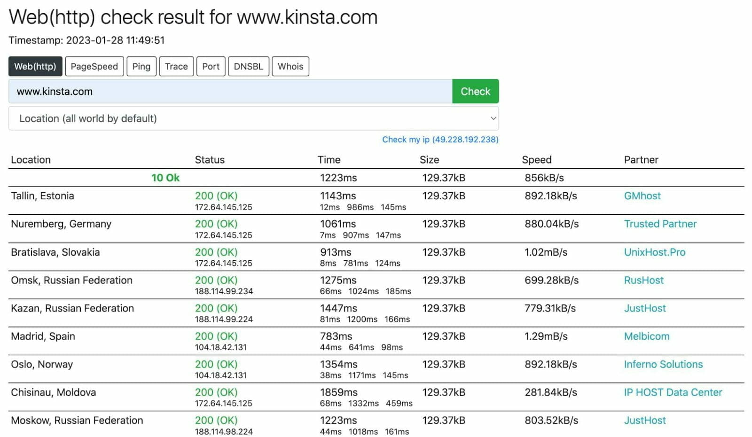Open the GMhost partner link
The image size is (752, 437).
pyautogui.click(x=642, y=196)
